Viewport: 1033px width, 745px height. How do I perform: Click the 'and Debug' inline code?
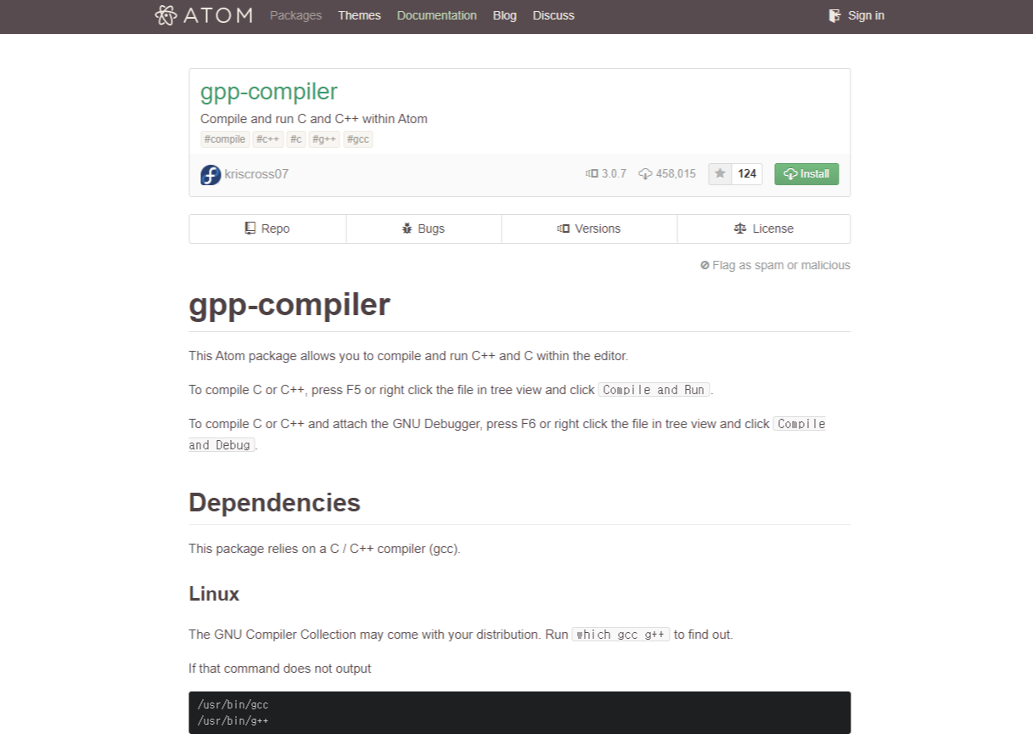coord(221,445)
